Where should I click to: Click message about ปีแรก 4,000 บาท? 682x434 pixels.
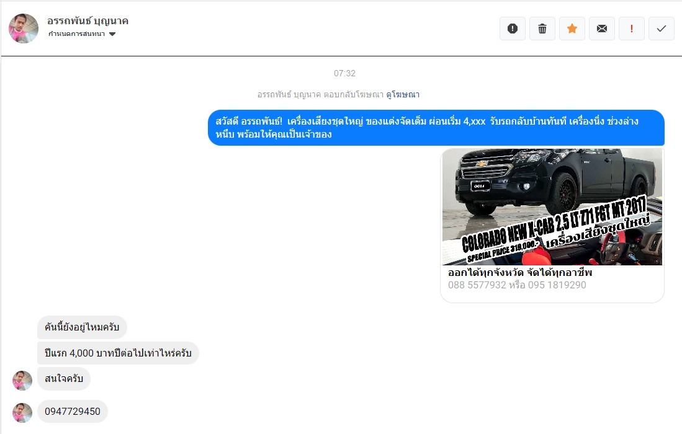[118, 353]
